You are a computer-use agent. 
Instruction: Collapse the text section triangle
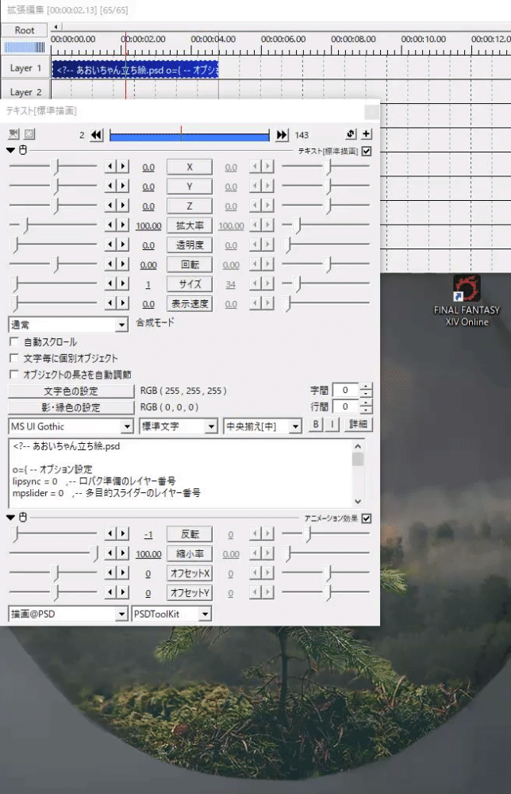(10, 150)
